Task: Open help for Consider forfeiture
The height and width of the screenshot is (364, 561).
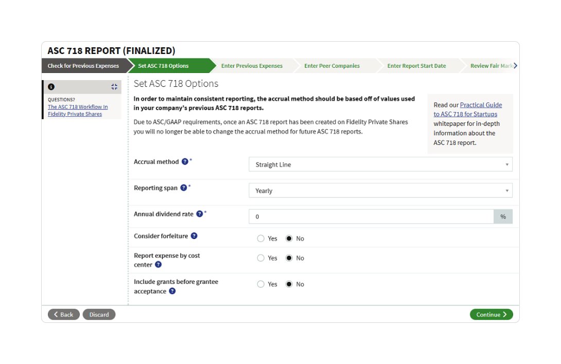Action: [x=194, y=236]
